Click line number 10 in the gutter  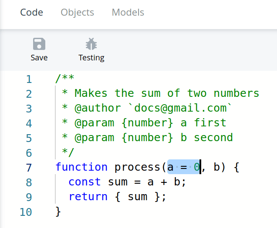pos(26,212)
